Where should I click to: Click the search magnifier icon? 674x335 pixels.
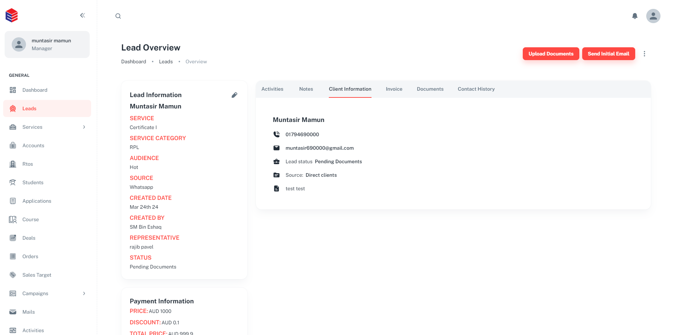(x=118, y=16)
